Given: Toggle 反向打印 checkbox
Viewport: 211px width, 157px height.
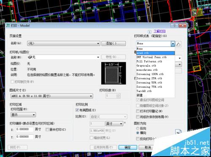Looking at the screenshot, I should [x=138, y=139].
